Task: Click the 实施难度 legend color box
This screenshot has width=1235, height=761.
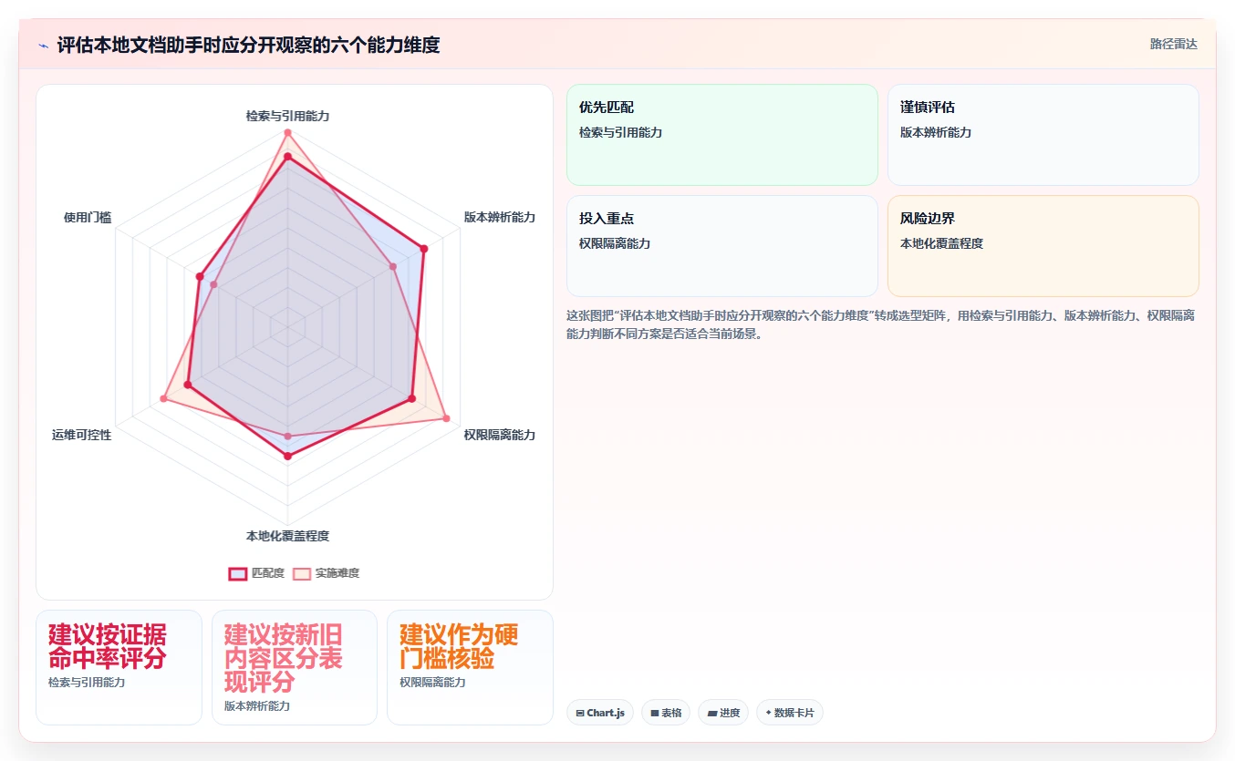Action: (x=302, y=573)
